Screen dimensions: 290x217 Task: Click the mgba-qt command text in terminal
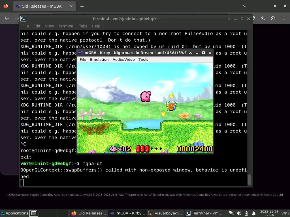click(x=92, y=164)
